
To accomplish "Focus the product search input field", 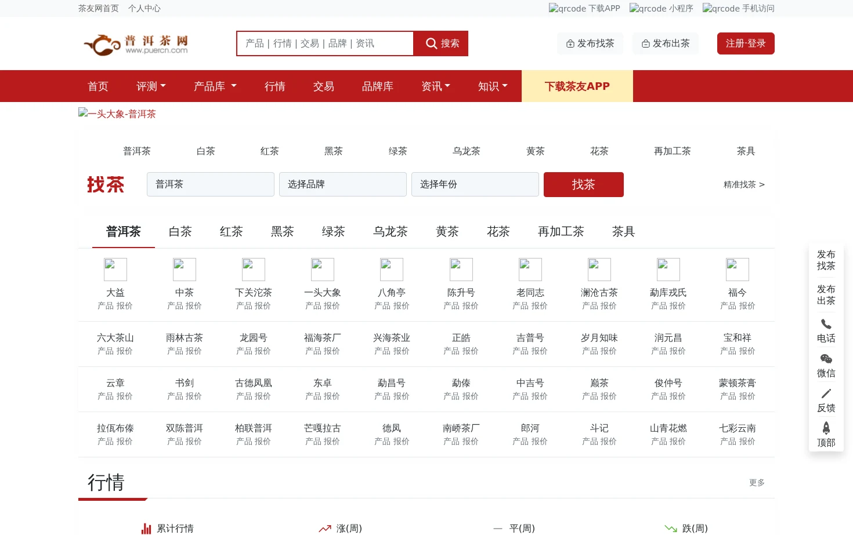I will pyautogui.click(x=326, y=43).
